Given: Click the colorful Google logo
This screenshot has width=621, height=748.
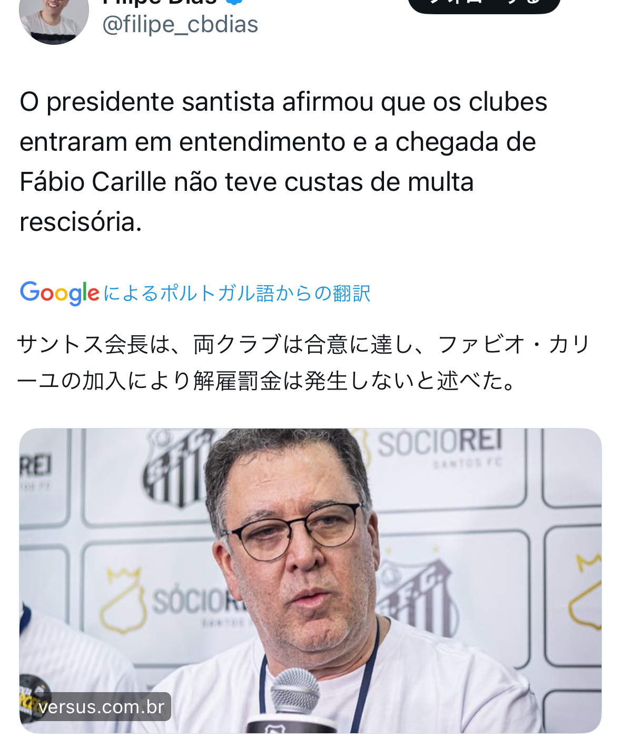Looking at the screenshot, I should tap(60, 293).
